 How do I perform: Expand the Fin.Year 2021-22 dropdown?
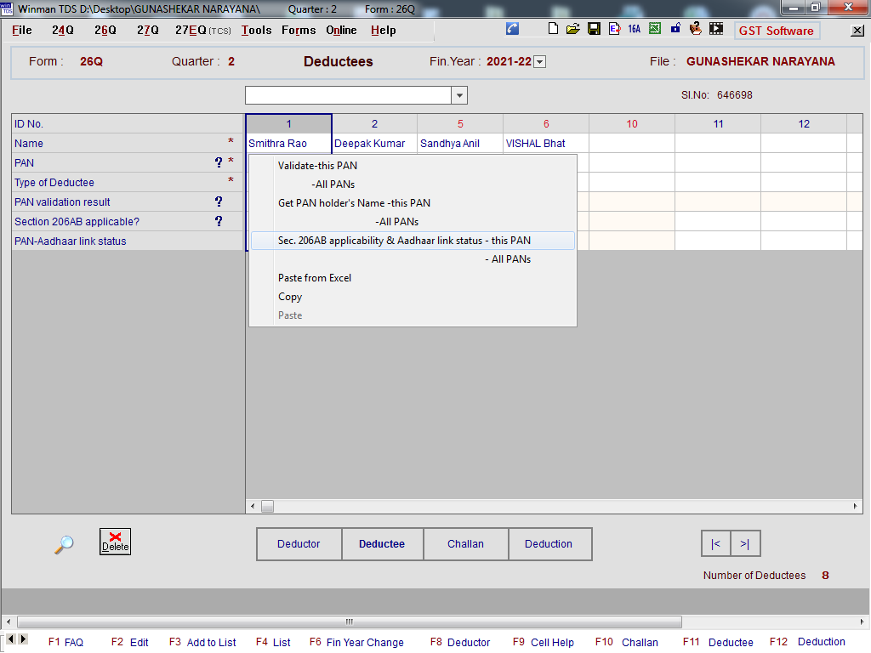pyautogui.click(x=539, y=62)
